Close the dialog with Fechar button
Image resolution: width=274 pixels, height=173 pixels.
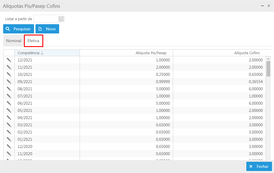click(259, 166)
